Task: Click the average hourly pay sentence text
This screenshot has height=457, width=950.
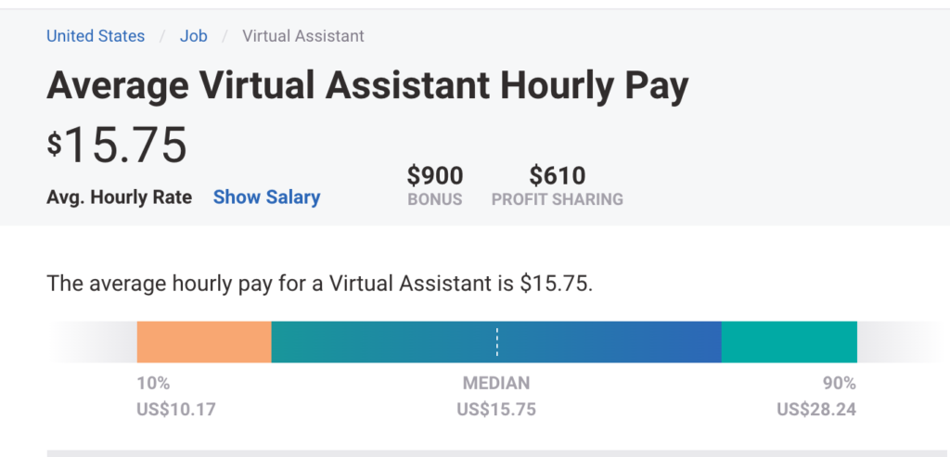Action: [x=319, y=283]
